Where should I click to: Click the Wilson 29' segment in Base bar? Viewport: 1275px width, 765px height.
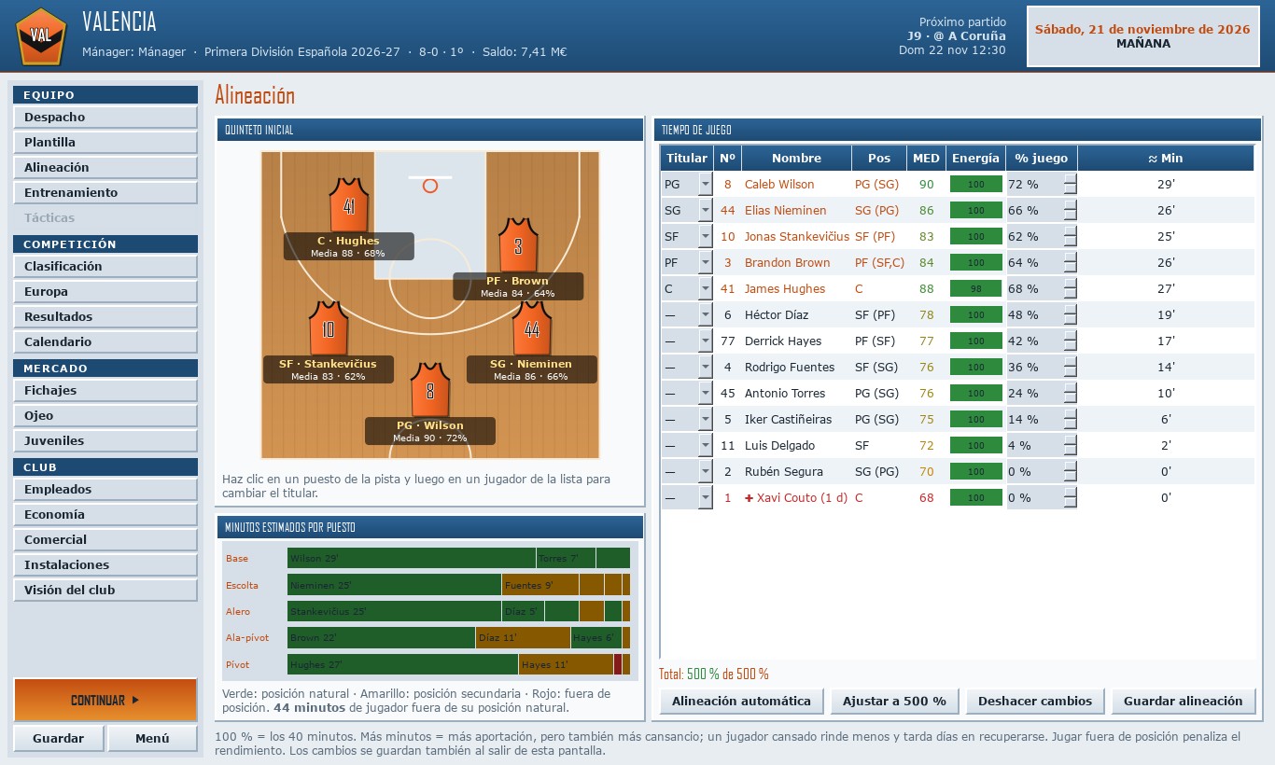click(x=412, y=559)
